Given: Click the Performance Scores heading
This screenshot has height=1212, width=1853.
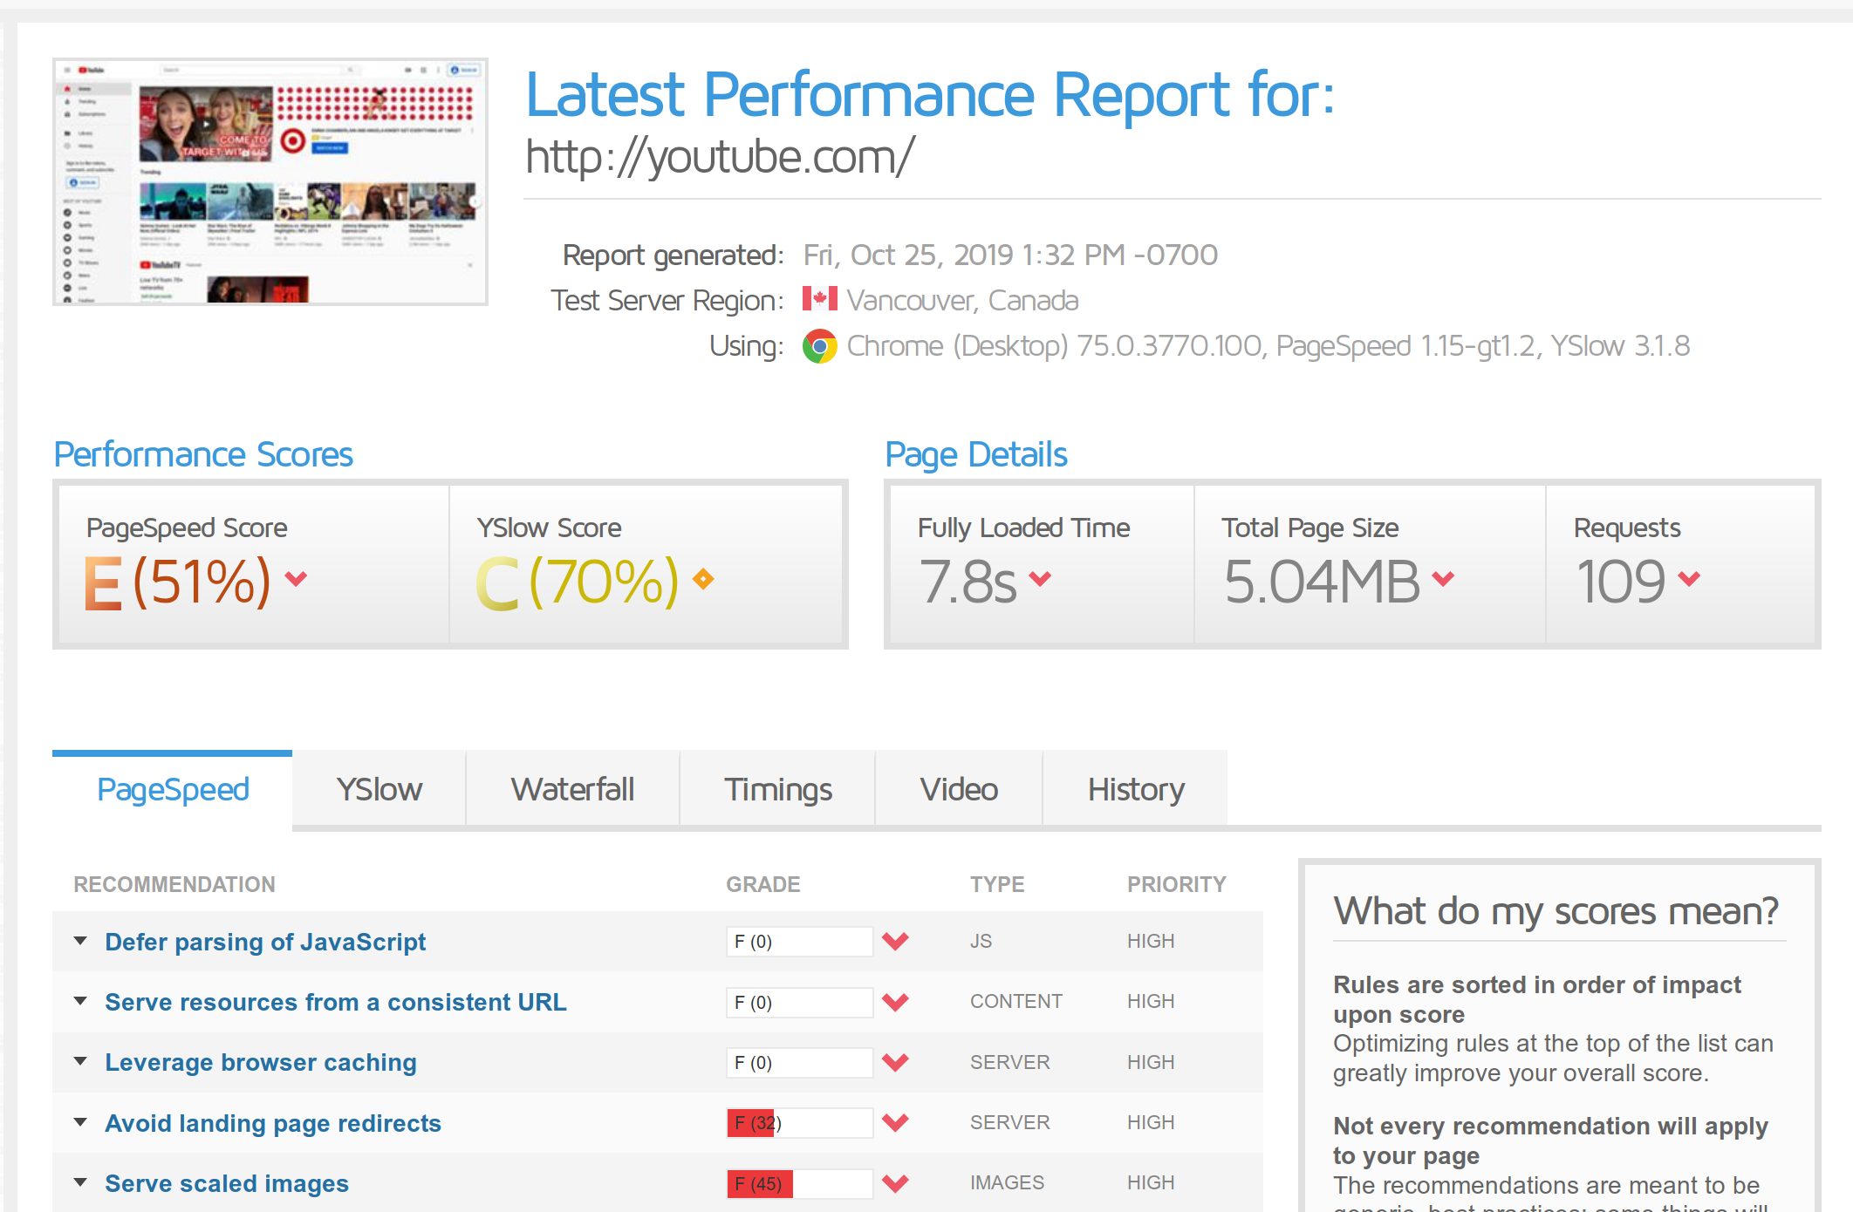Looking at the screenshot, I should pyautogui.click(x=203, y=454).
